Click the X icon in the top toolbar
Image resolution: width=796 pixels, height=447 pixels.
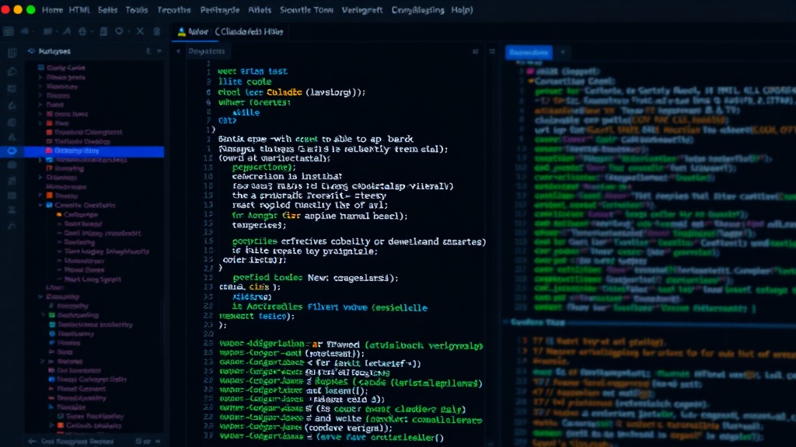pos(140,31)
